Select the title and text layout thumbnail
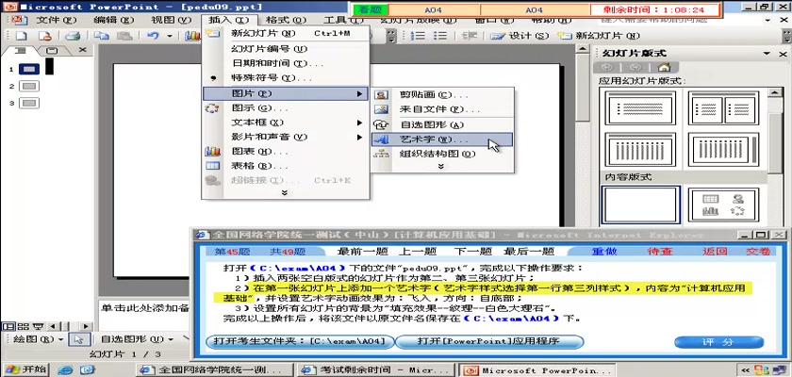This screenshot has height=377, width=792. [x=640, y=107]
